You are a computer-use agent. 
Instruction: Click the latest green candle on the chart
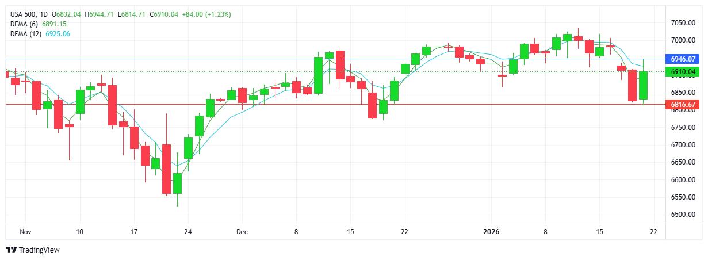pos(644,85)
